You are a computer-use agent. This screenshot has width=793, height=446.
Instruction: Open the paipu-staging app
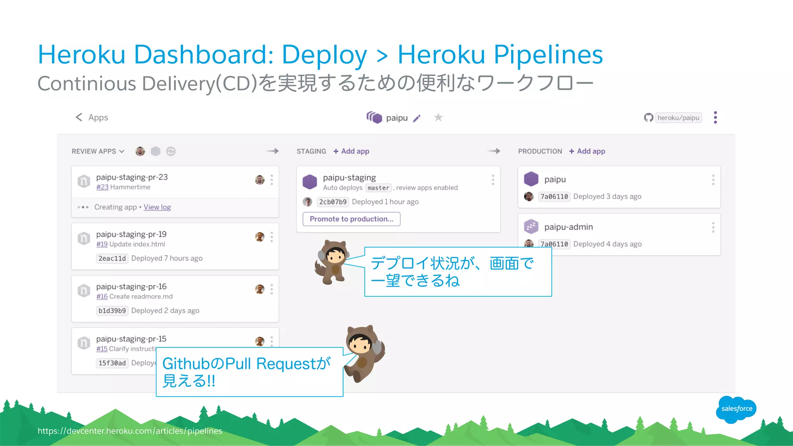(349, 178)
